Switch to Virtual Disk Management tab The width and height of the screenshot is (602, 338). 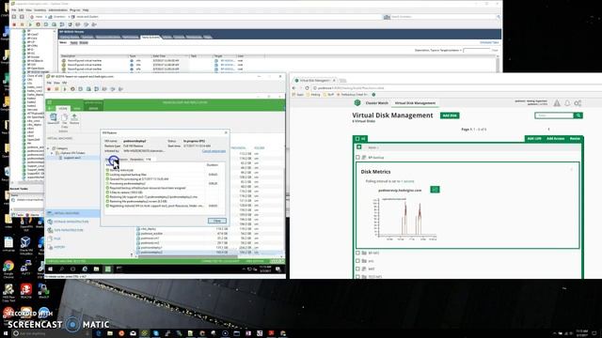click(x=415, y=103)
